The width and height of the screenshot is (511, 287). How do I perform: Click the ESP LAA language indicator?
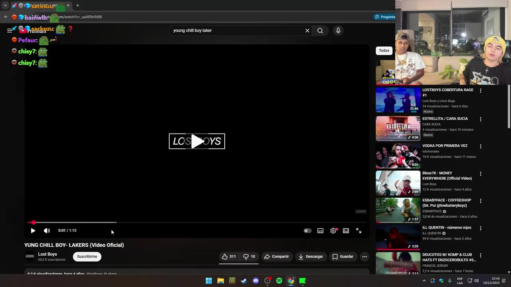coord(460,281)
